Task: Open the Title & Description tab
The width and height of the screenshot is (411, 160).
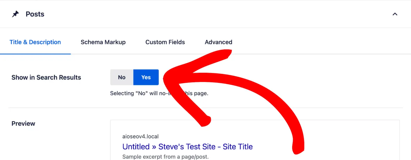Action: coord(35,42)
